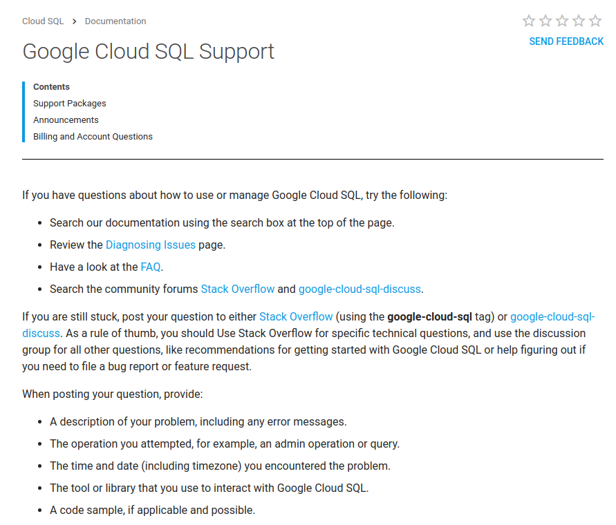Navigate to Billing and Account Questions
The height and width of the screenshot is (525, 616).
coord(93,137)
